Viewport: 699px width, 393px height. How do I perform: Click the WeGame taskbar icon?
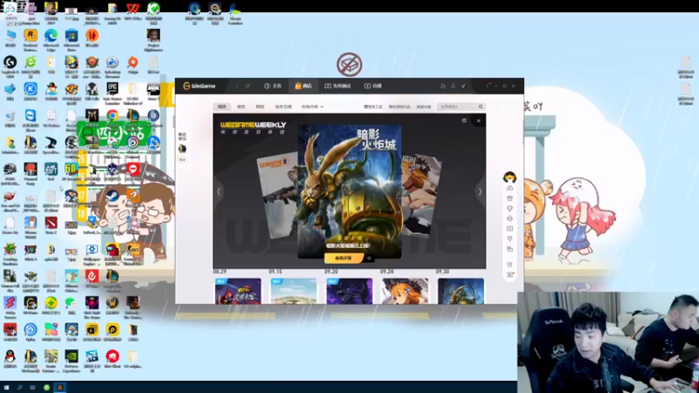[x=59, y=387]
